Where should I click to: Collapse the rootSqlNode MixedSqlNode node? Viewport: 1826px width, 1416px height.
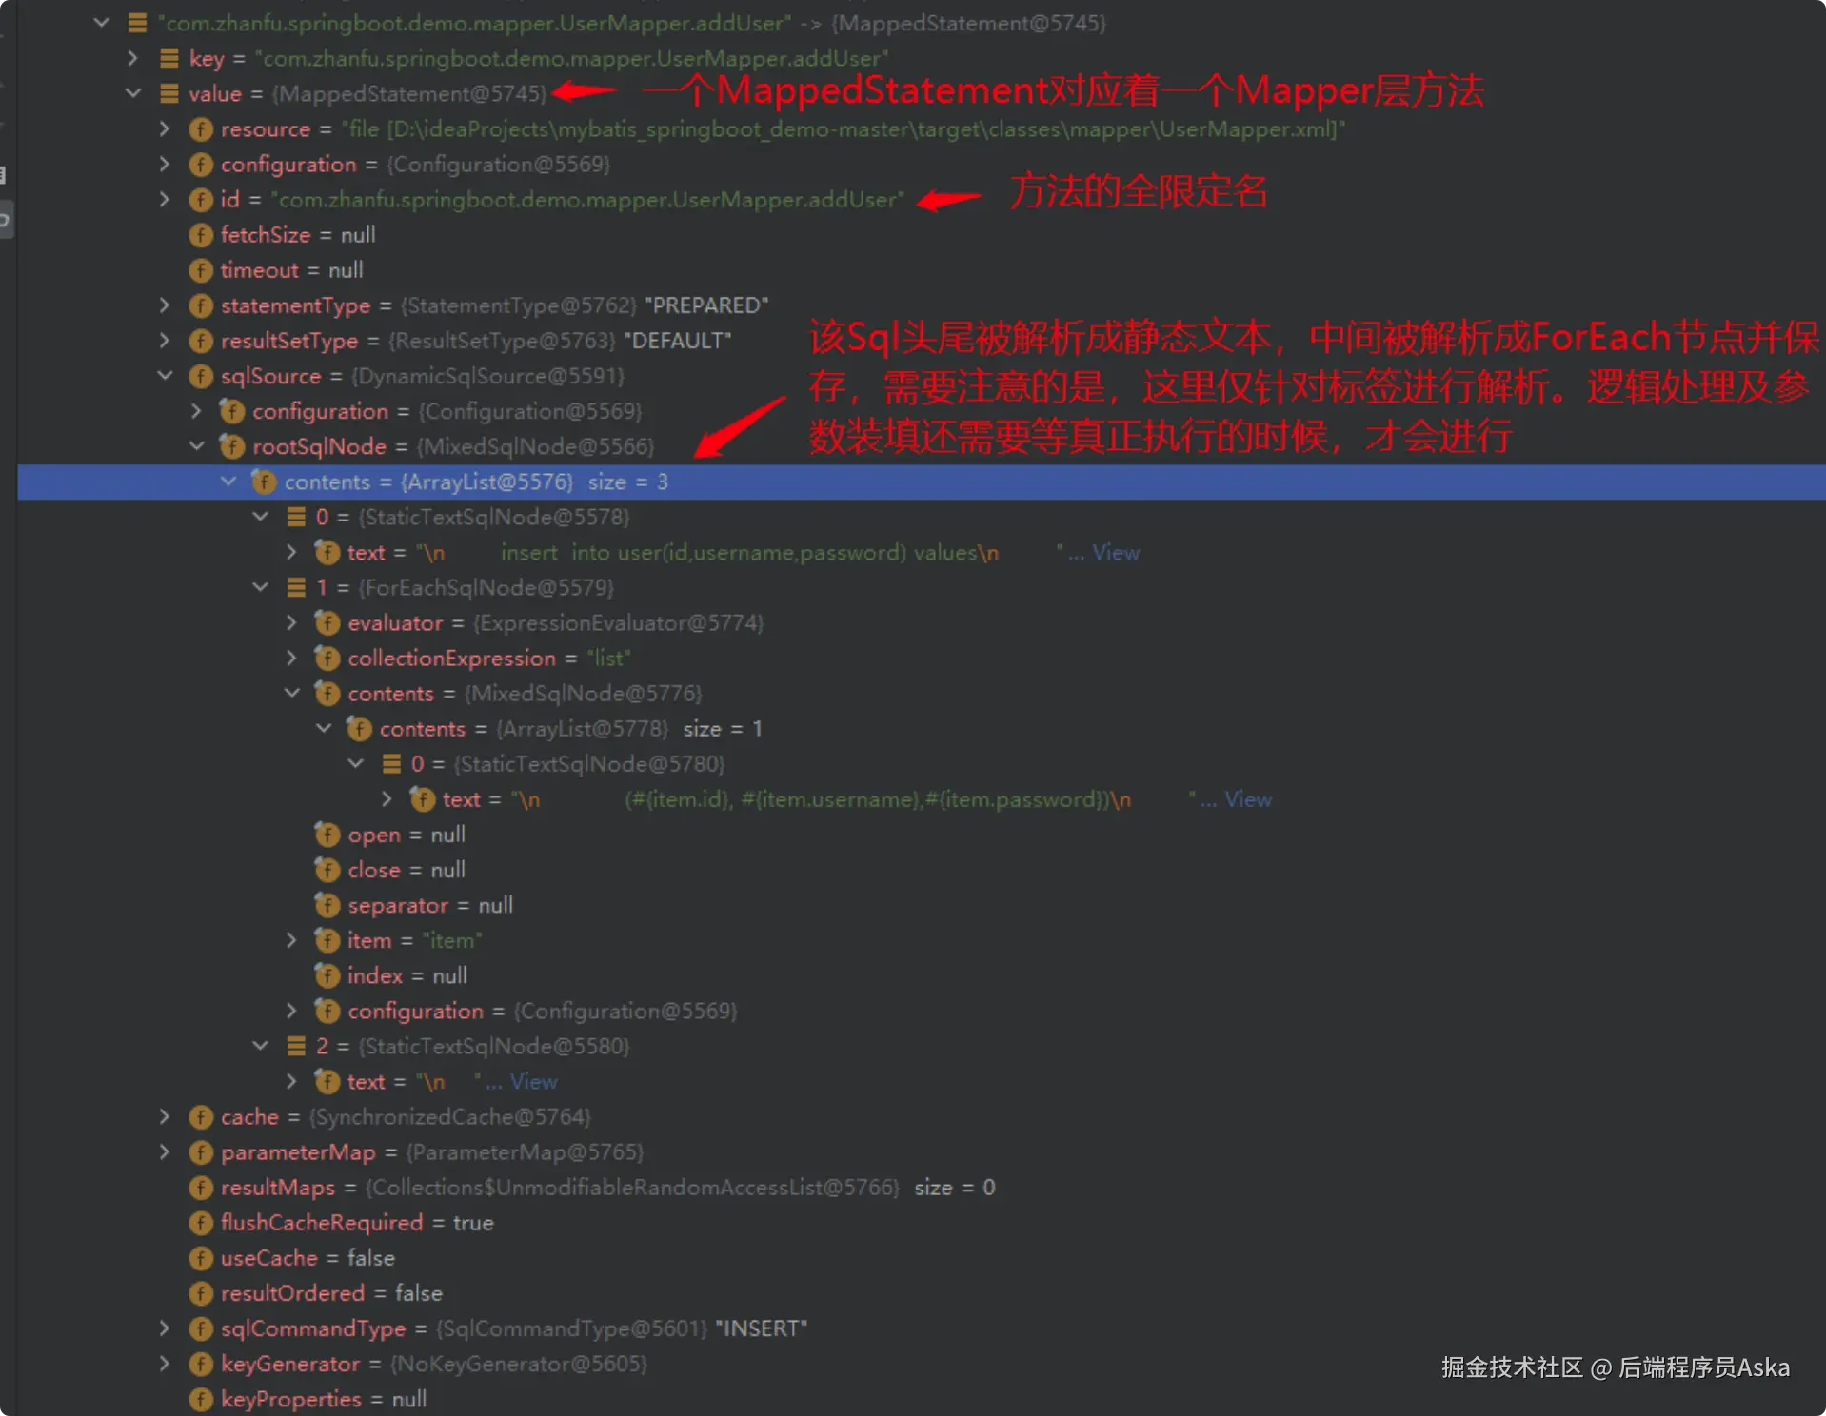pos(197,445)
